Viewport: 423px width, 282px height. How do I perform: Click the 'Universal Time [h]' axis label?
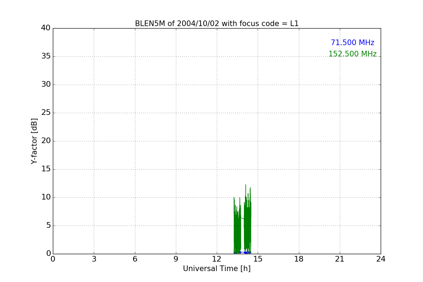[x=217, y=269]
